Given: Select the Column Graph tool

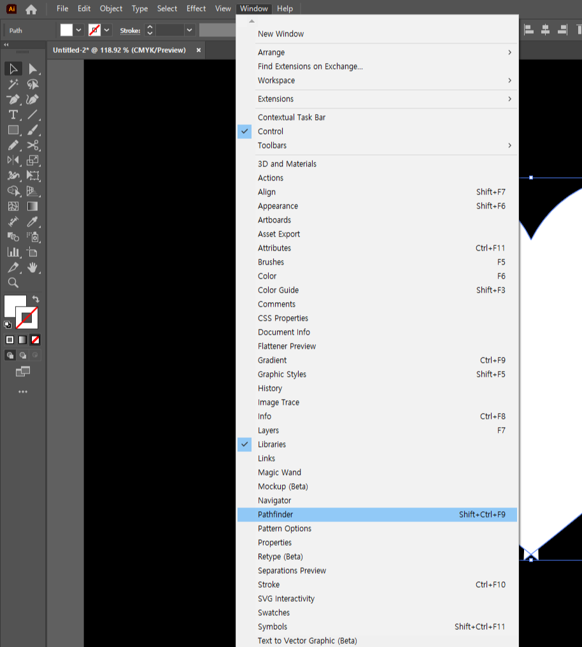Looking at the screenshot, I should [x=13, y=252].
